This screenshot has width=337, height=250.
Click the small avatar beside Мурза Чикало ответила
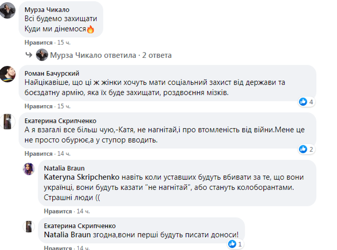[55, 56]
